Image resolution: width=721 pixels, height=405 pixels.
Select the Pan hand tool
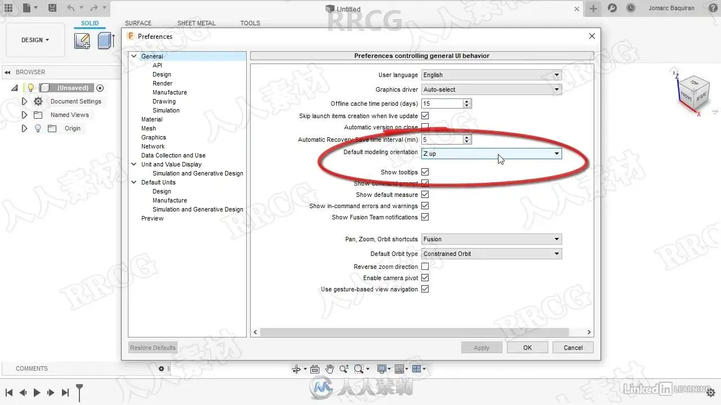pos(330,369)
